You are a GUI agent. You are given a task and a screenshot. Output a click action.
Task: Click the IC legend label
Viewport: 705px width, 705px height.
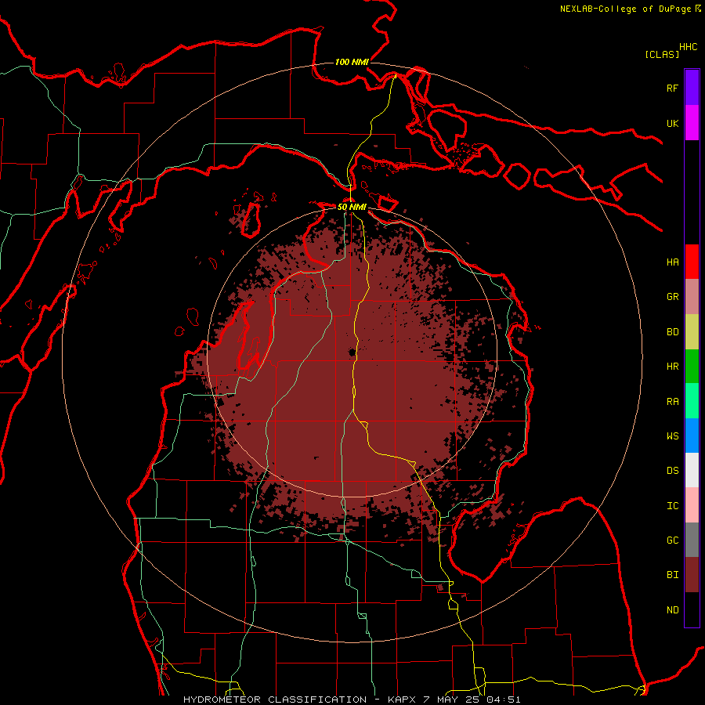[672, 506]
